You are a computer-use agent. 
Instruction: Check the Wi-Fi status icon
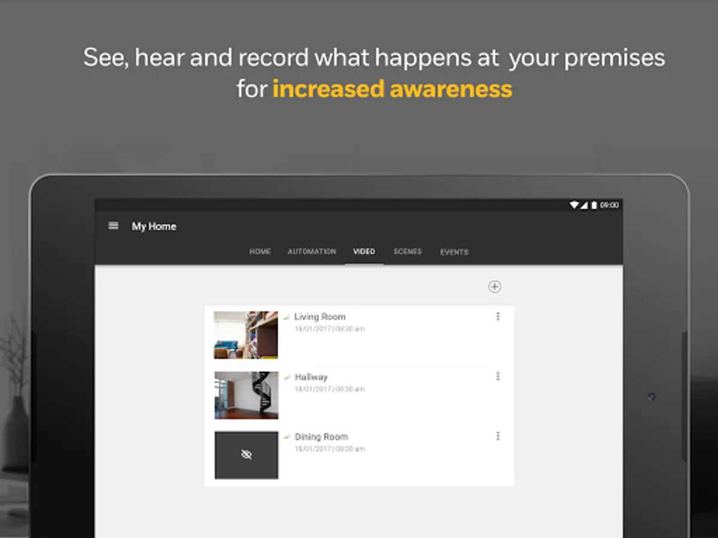click(574, 205)
